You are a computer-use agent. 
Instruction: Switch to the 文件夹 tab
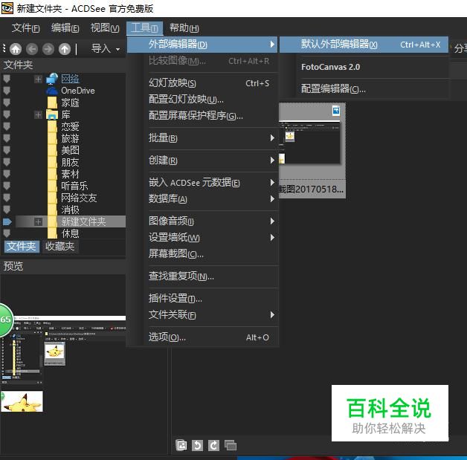[x=22, y=247]
